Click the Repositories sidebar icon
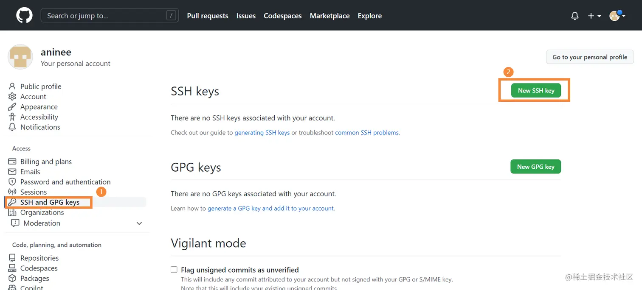This screenshot has width=642, height=290. pos(12,258)
